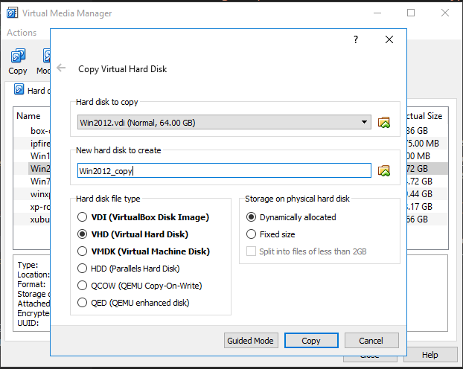Close the Copy Virtual Hard Disk dialog
This screenshot has width=463, height=369.
click(x=389, y=39)
